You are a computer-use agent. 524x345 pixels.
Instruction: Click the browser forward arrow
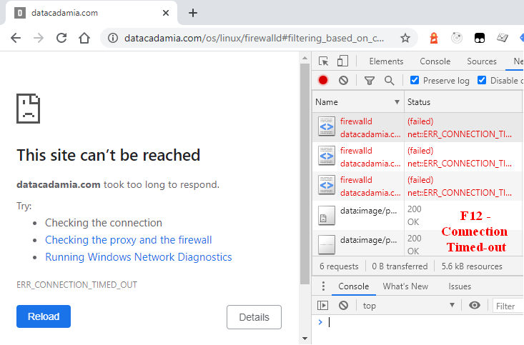pyautogui.click(x=39, y=38)
